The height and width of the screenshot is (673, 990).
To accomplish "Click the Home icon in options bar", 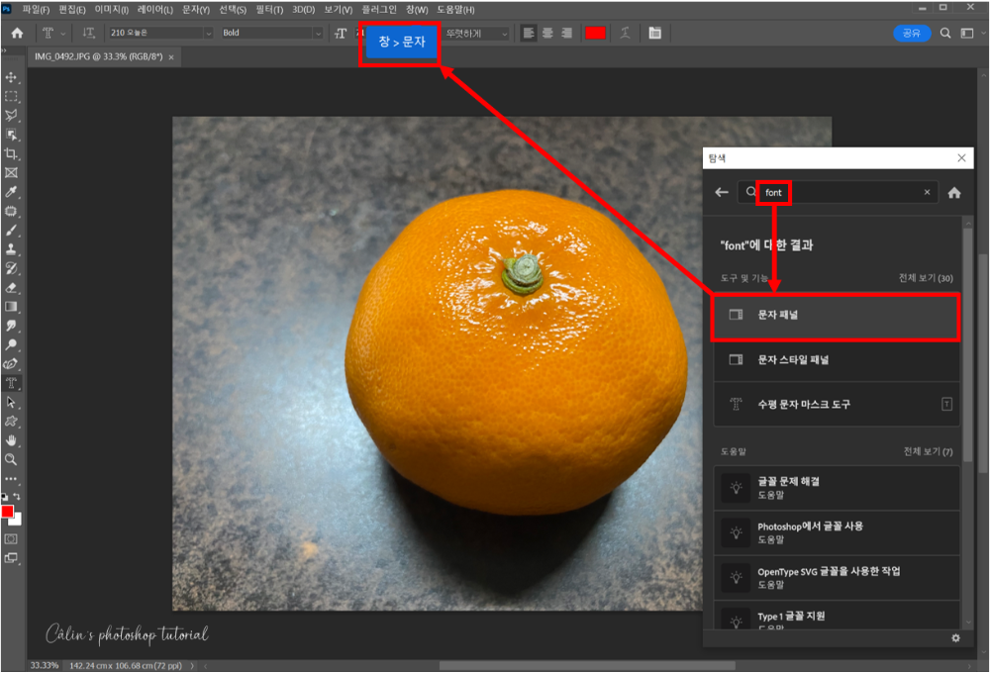I will tap(17, 33).
